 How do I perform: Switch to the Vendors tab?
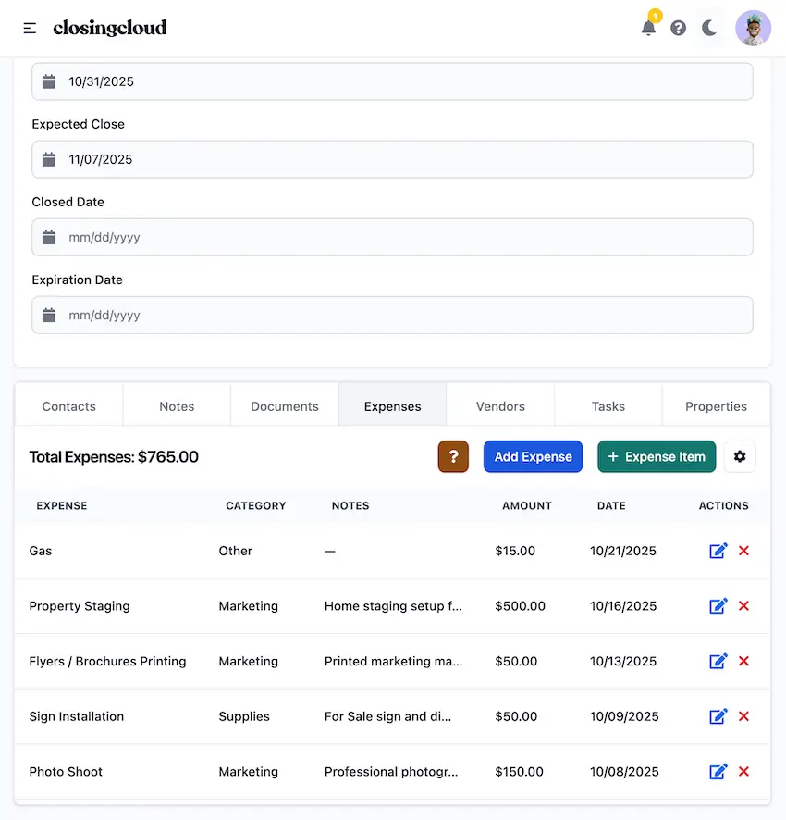(499, 405)
